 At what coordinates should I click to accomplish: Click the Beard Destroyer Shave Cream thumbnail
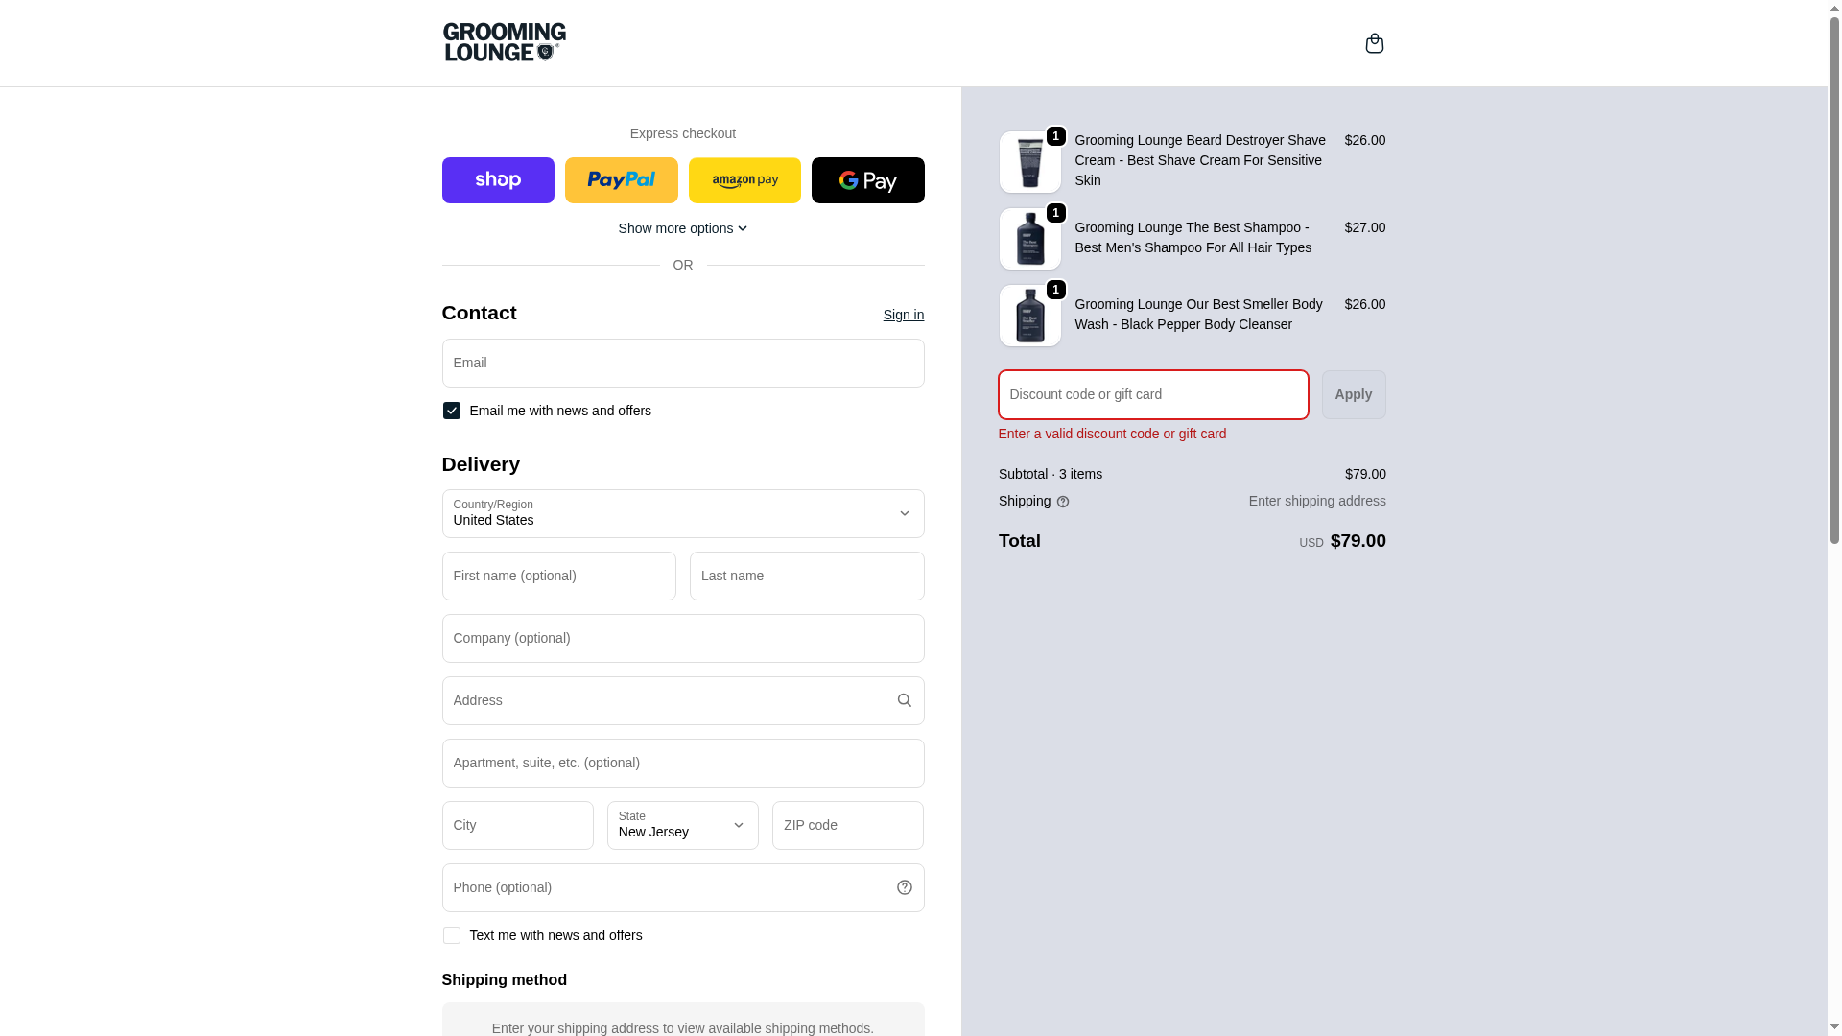tap(1029, 162)
